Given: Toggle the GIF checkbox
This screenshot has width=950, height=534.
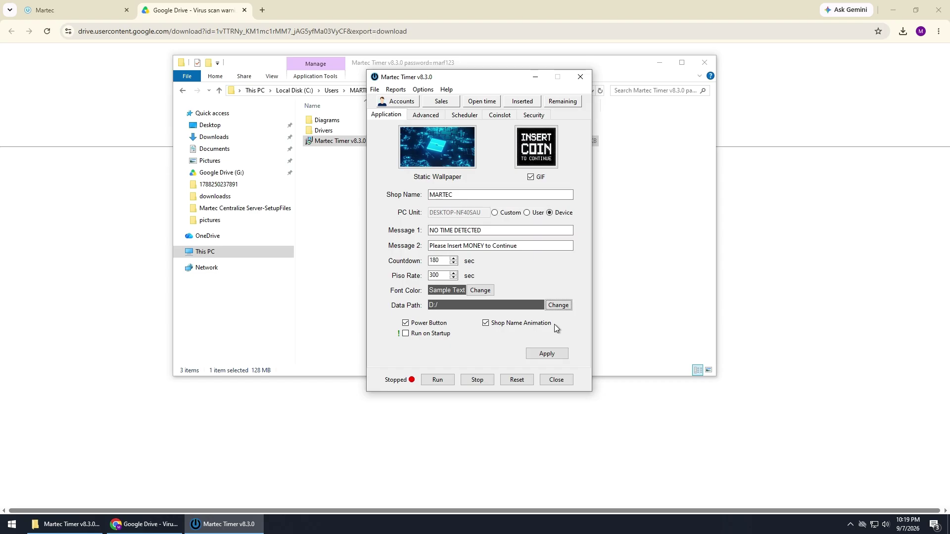Looking at the screenshot, I should coord(530,177).
